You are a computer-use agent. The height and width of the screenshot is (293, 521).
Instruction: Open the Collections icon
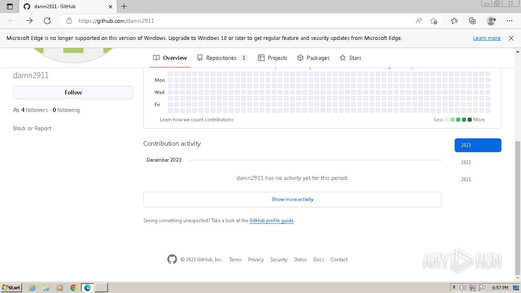(472, 21)
